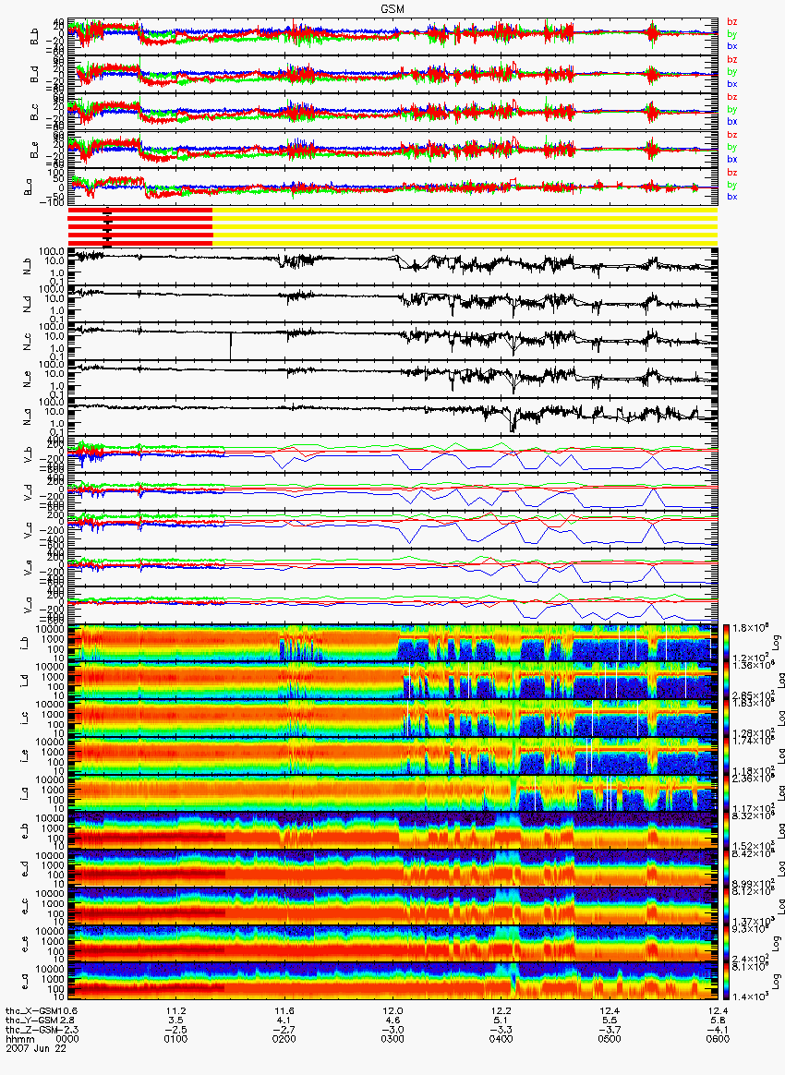Click the V_d velocity panel label
Viewport: 785px width, 1075px height.
28,492
